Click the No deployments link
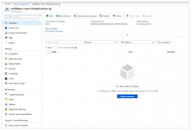Image resolution: width=192 pixels, height=131 pixels. point(144,24)
